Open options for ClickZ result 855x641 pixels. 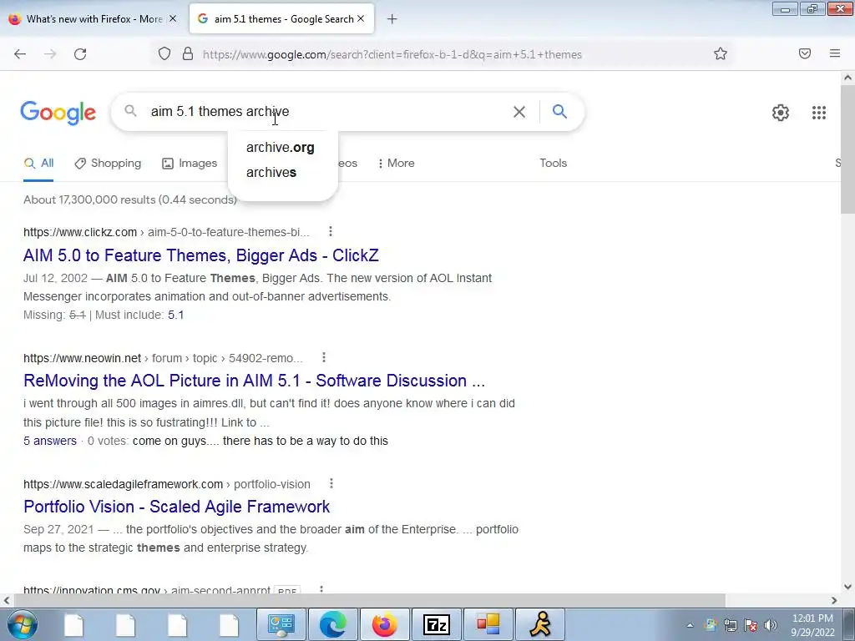[x=331, y=232]
